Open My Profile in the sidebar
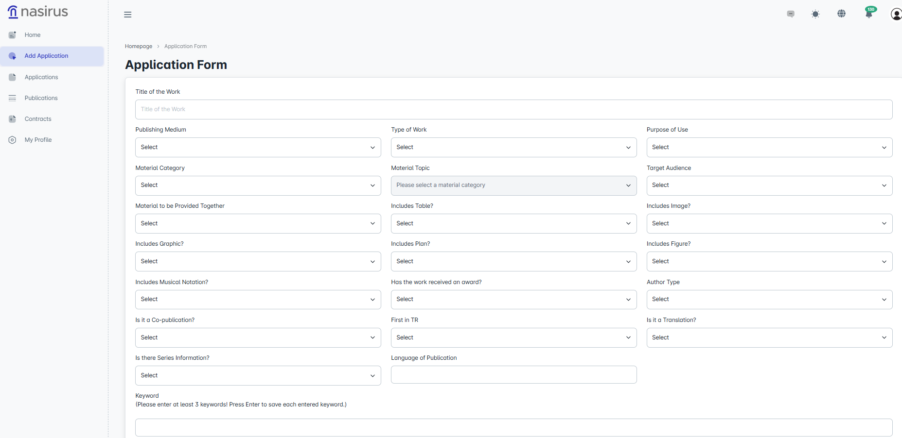The image size is (902, 438). coord(38,140)
